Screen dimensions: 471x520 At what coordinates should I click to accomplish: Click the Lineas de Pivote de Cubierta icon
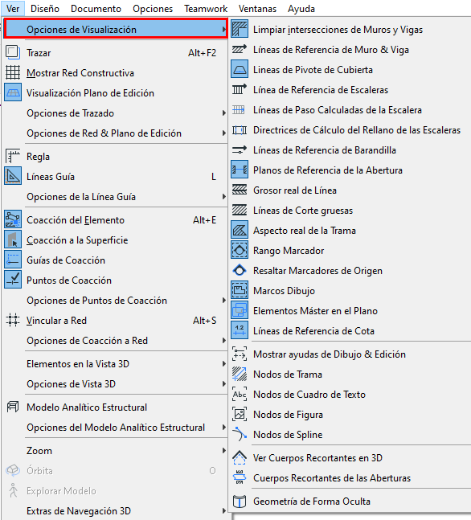240,69
